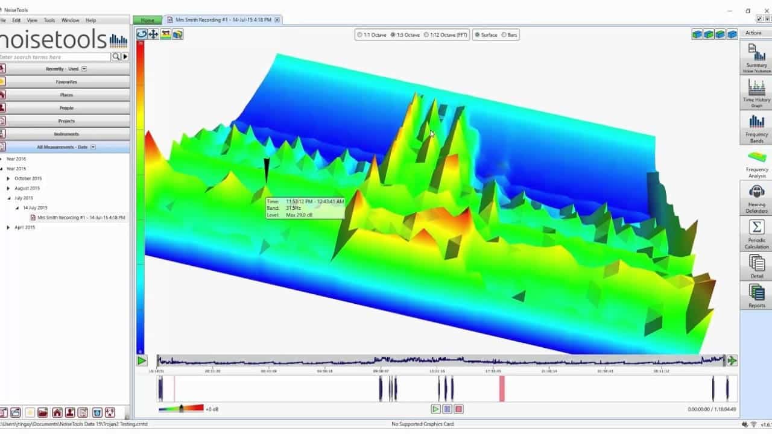Open the Hearing Defenders action

pos(756,198)
